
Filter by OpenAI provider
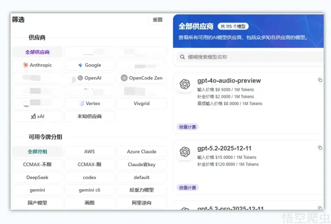[90, 78]
